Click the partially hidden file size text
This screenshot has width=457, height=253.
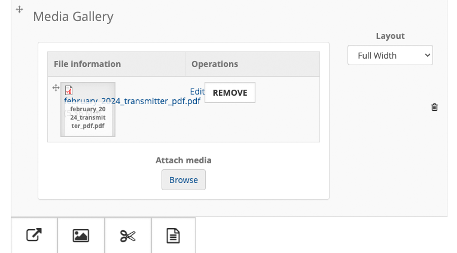pos(82,112)
